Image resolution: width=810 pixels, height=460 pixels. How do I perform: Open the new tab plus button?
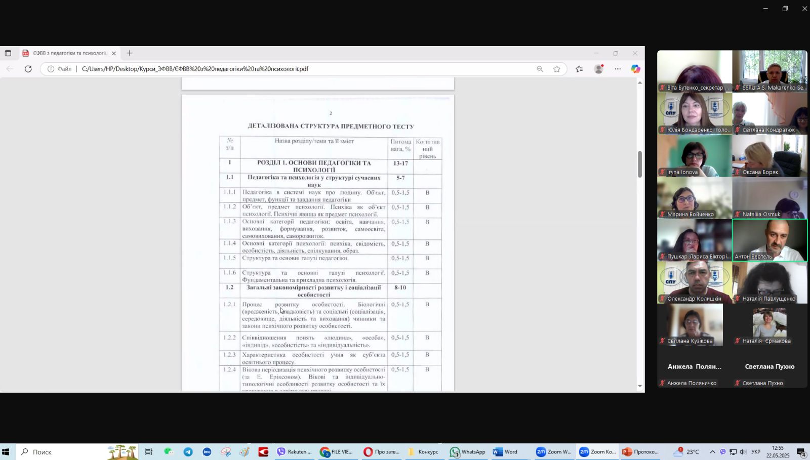click(130, 53)
